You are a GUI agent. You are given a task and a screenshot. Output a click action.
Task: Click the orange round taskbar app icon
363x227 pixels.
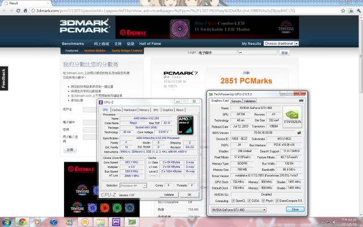(85, 222)
